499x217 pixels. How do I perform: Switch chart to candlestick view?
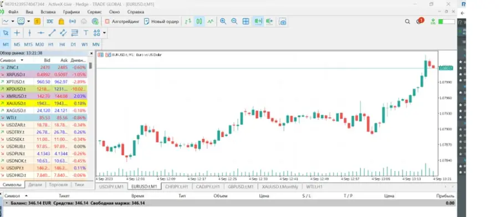[x=199, y=21]
